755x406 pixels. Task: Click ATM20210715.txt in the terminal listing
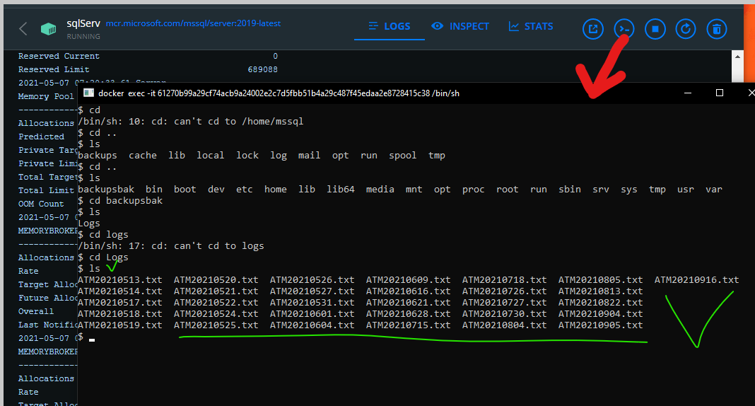pyautogui.click(x=409, y=325)
